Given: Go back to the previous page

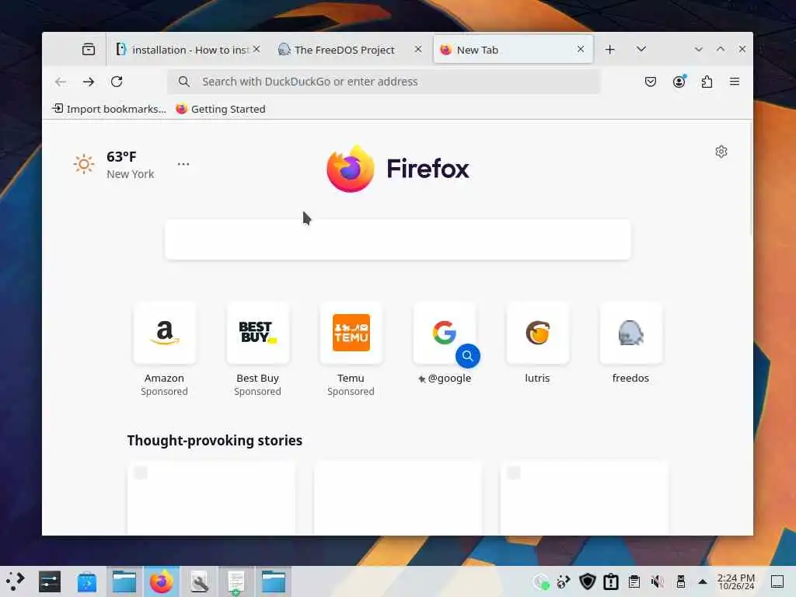Looking at the screenshot, I should click(x=61, y=82).
